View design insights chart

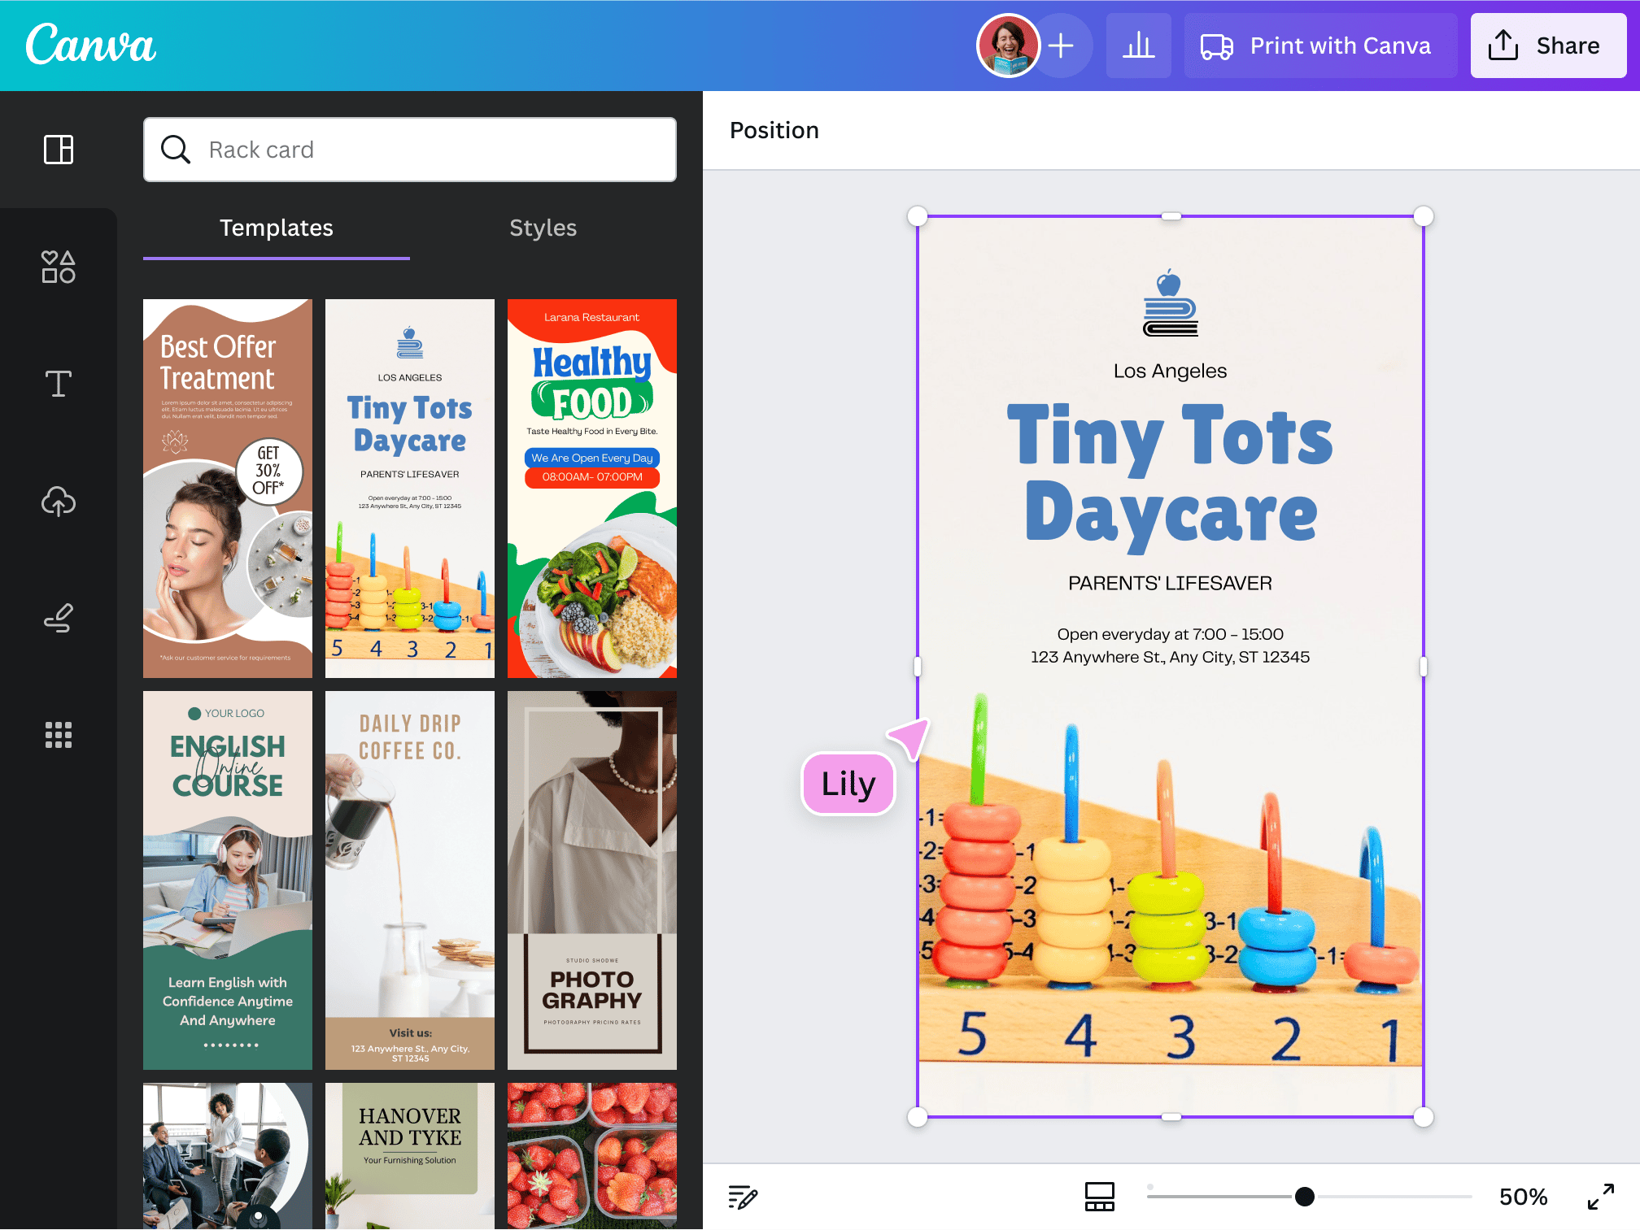point(1138,46)
